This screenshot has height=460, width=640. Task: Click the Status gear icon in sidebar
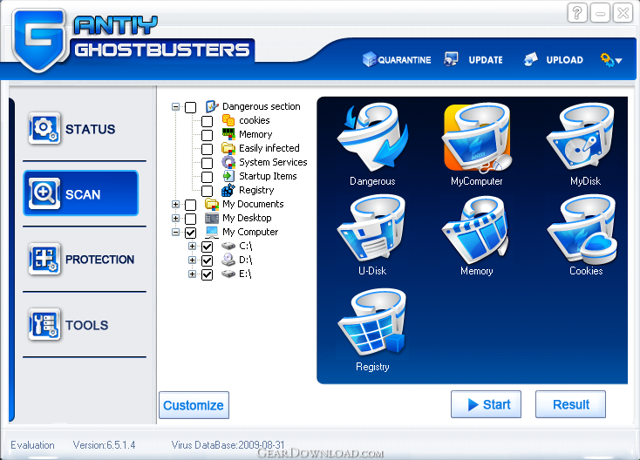click(x=44, y=128)
